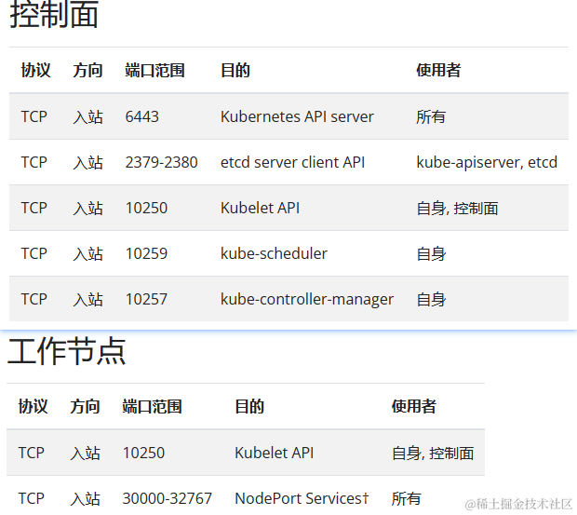Select the kube-scheduler cell

[x=274, y=253]
